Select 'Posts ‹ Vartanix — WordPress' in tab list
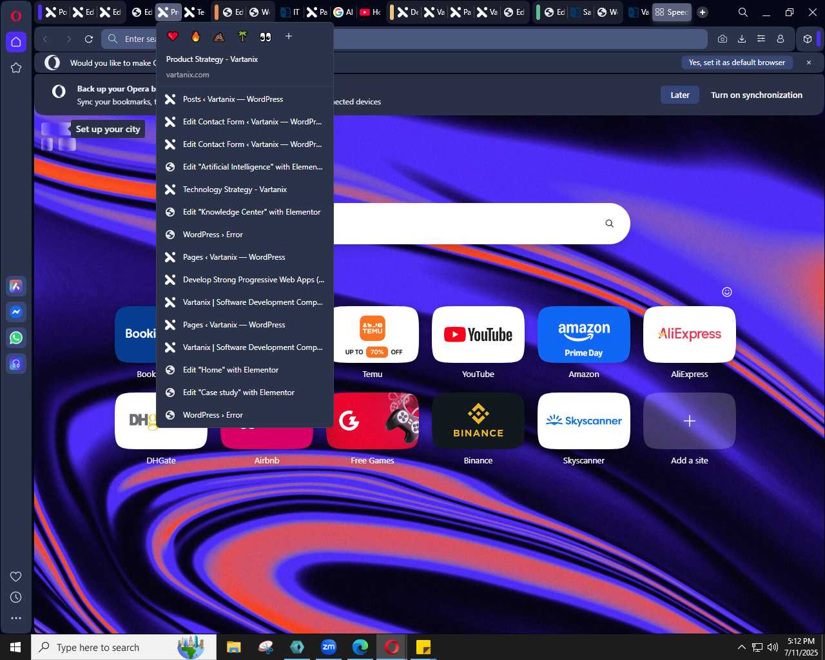Viewport: 825px width, 660px height. (x=245, y=99)
